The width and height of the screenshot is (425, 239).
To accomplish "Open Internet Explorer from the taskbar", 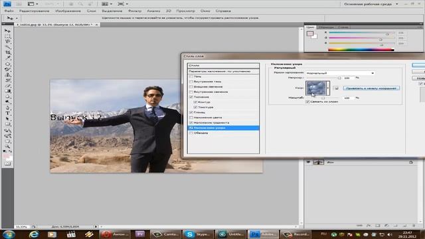I will [x=34, y=234].
